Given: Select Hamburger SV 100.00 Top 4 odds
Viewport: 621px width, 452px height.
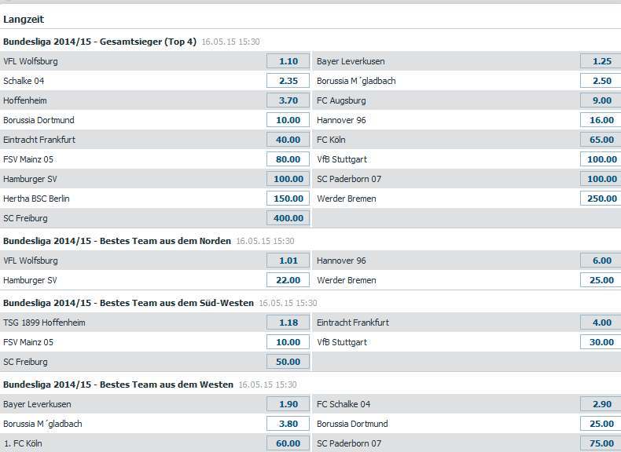Looking at the screenshot, I should click(288, 179).
